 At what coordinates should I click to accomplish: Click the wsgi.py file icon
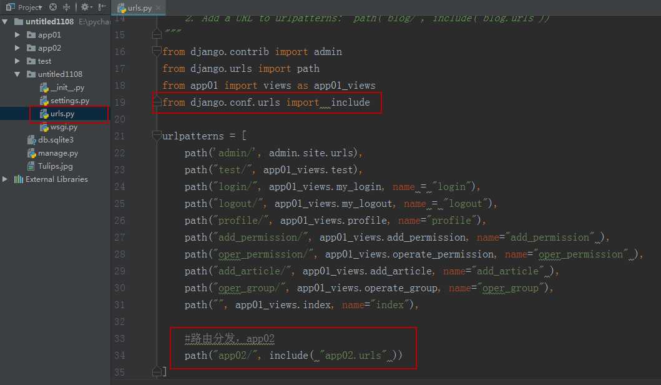click(44, 127)
